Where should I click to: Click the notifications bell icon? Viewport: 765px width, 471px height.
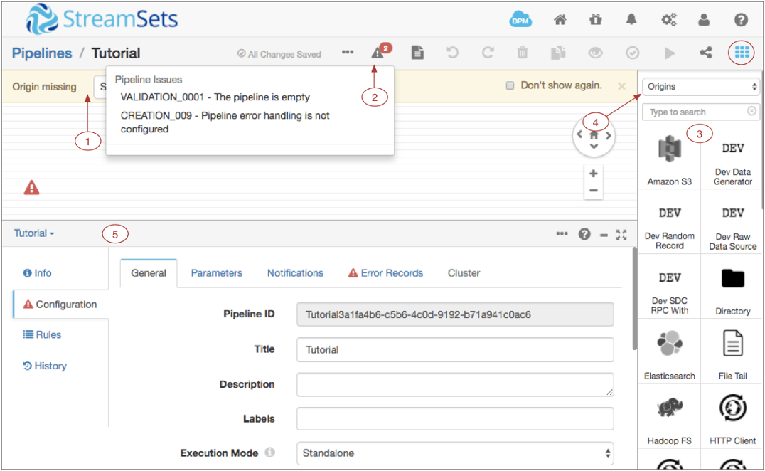[631, 20]
